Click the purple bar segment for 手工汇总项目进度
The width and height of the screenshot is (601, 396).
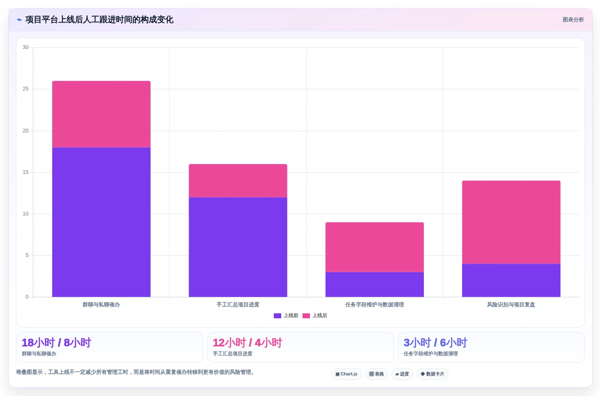[238, 247]
